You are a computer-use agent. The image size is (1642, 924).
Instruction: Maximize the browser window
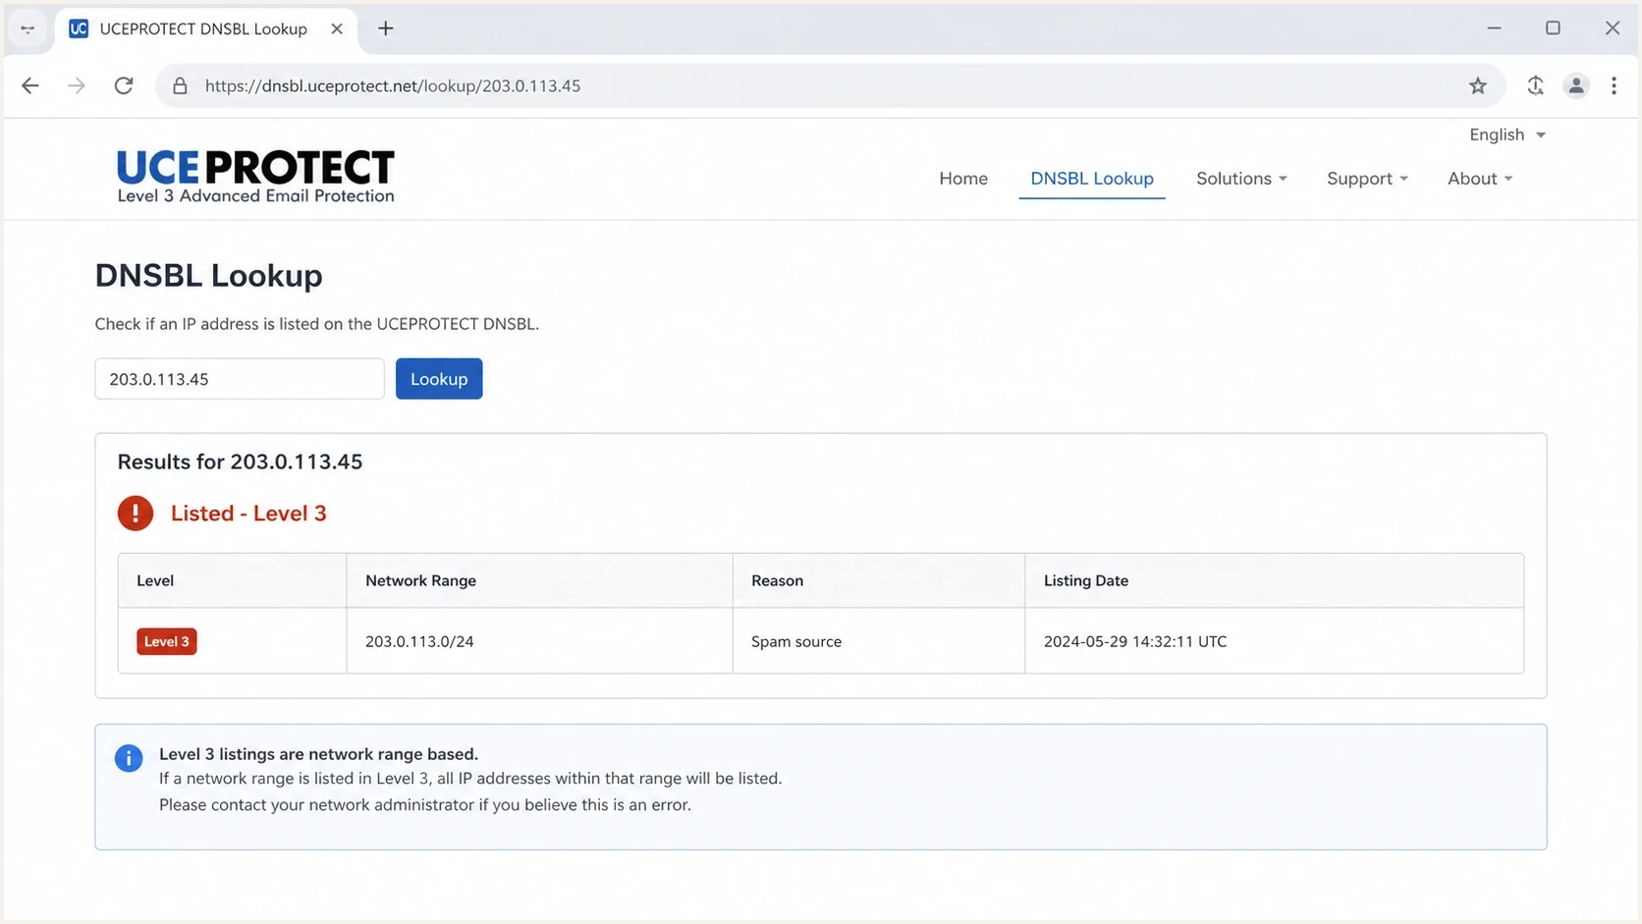(x=1553, y=28)
